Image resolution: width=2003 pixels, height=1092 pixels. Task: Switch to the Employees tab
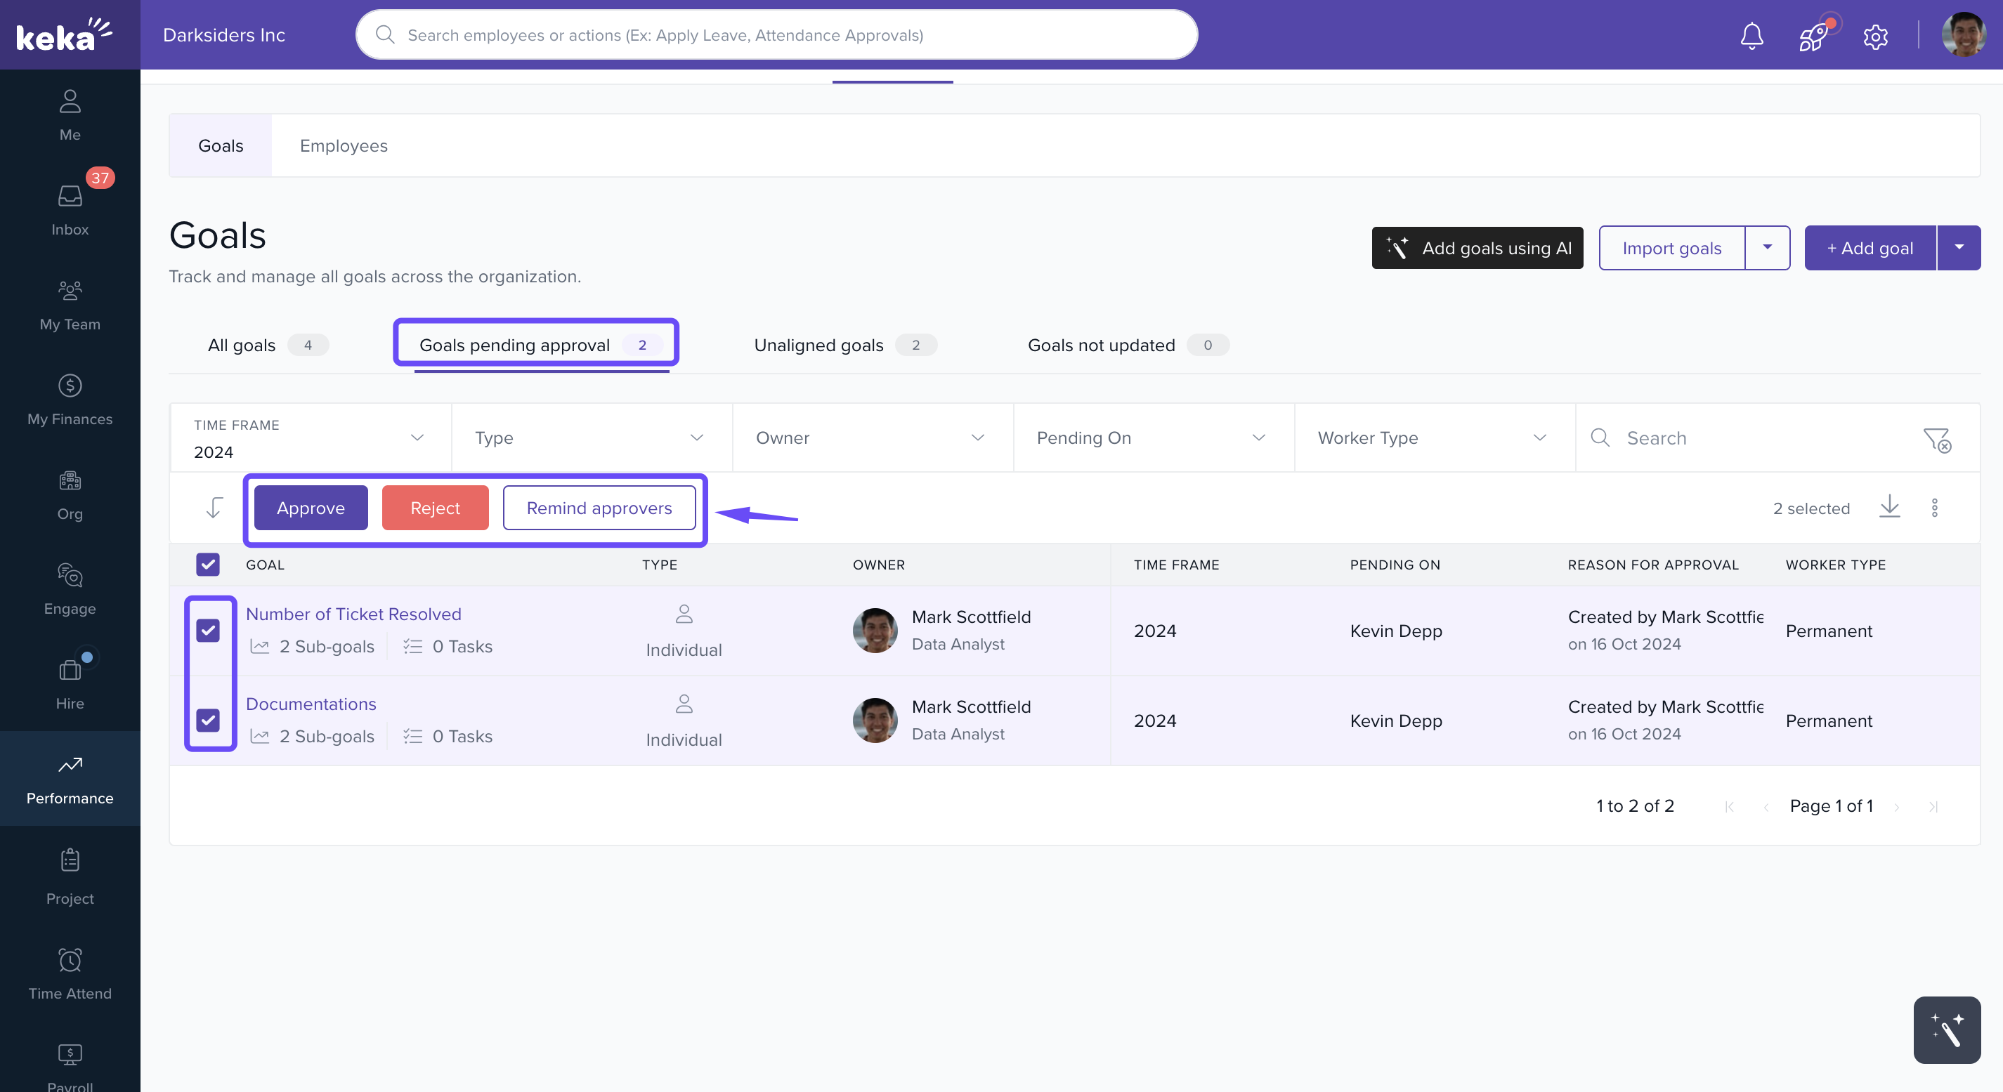coord(343,146)
